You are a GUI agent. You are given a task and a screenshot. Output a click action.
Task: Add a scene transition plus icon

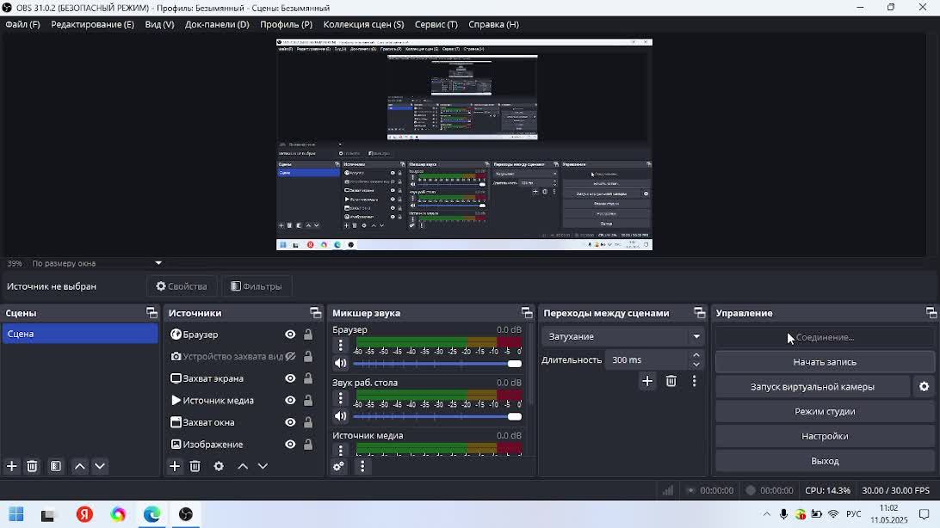pos(647,381)
